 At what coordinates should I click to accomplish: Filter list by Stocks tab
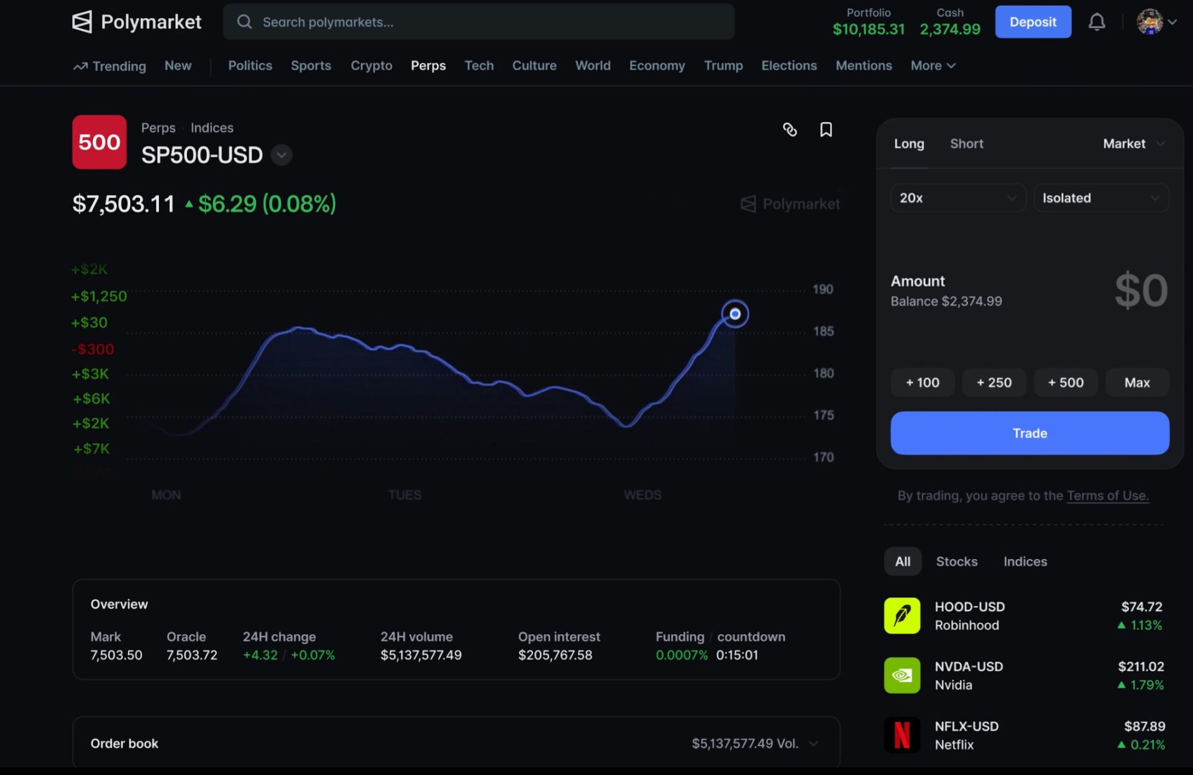957,561
